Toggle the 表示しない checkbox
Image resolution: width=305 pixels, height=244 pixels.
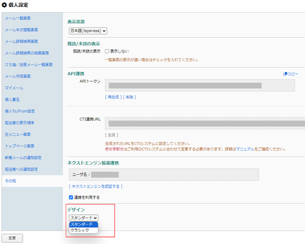(107, 51)
